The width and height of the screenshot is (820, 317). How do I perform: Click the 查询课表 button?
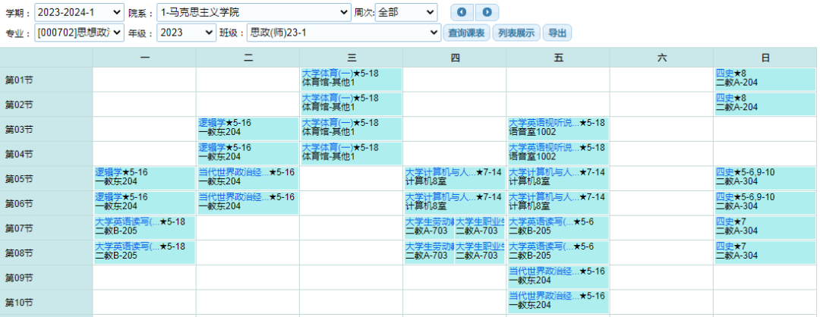(467, 33)
